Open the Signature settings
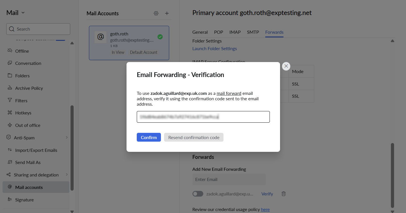The width and height of the screenshot is (406, 213). pos(24,200)
